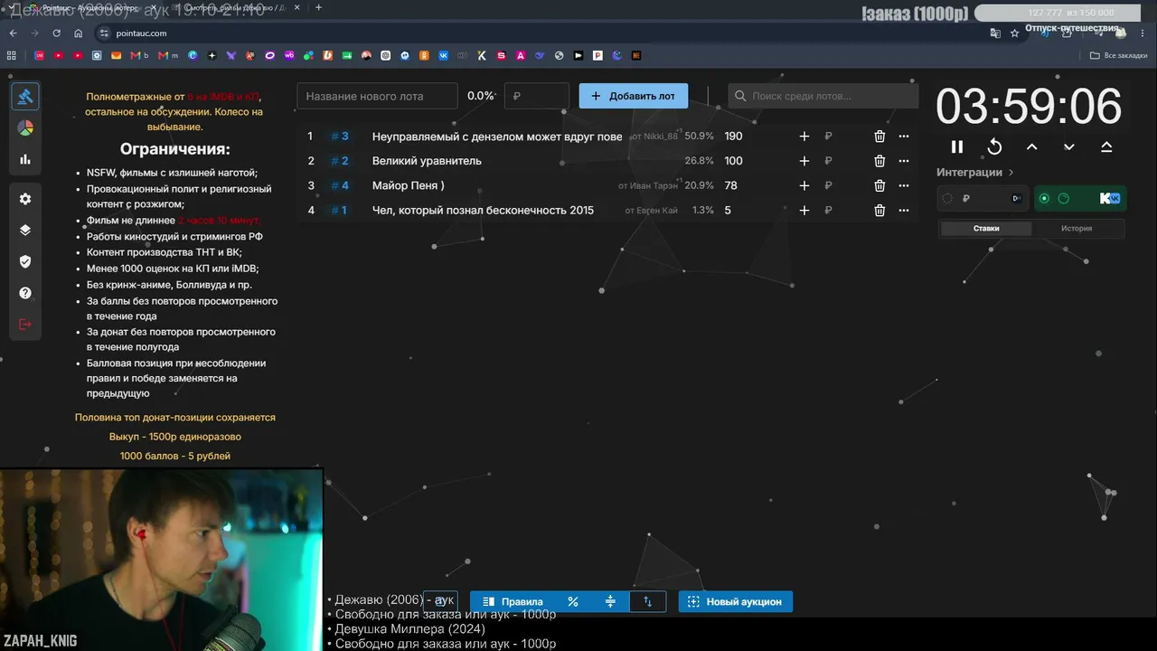Screen dimensions: 1157x651
Task: Open the wheel pie-chart icon in sidebar
Action: (x=25, y=128)
